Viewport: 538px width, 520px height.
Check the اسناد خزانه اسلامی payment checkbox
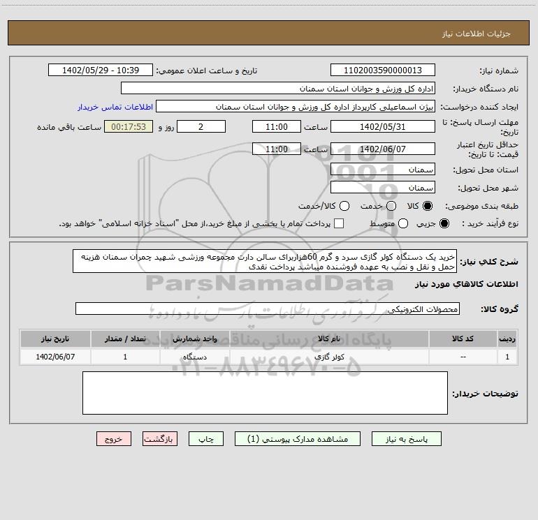[339, 223]
